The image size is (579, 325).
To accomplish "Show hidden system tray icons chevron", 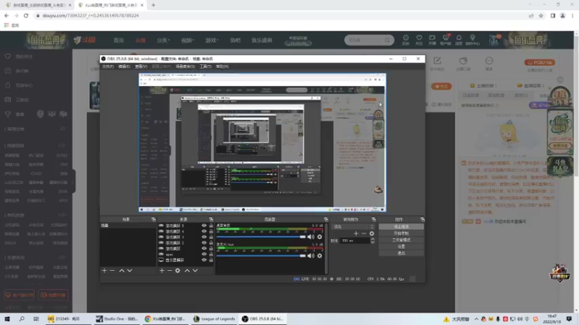I will tap(476, 319).
